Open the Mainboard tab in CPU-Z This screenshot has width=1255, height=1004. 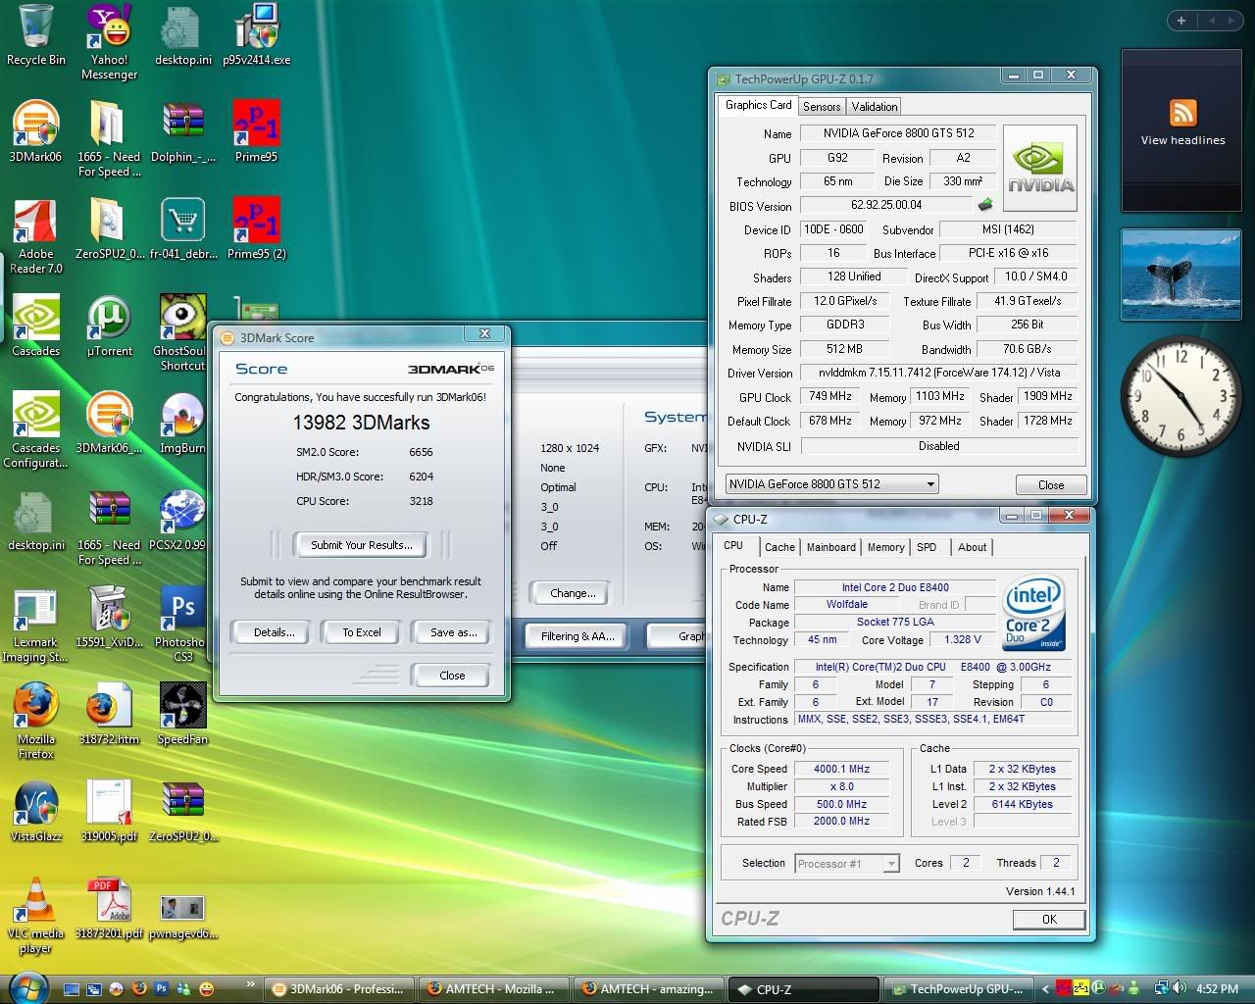(830, 547)
